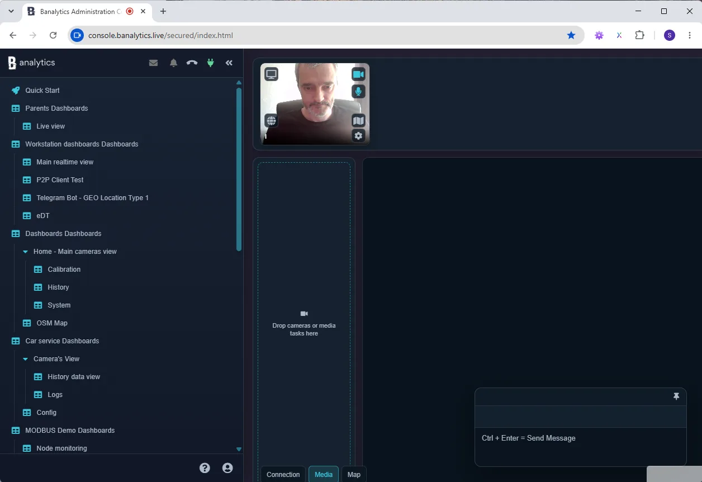
Task: Collapse the sidebar with double chevron
Action: tap(229, 63)
